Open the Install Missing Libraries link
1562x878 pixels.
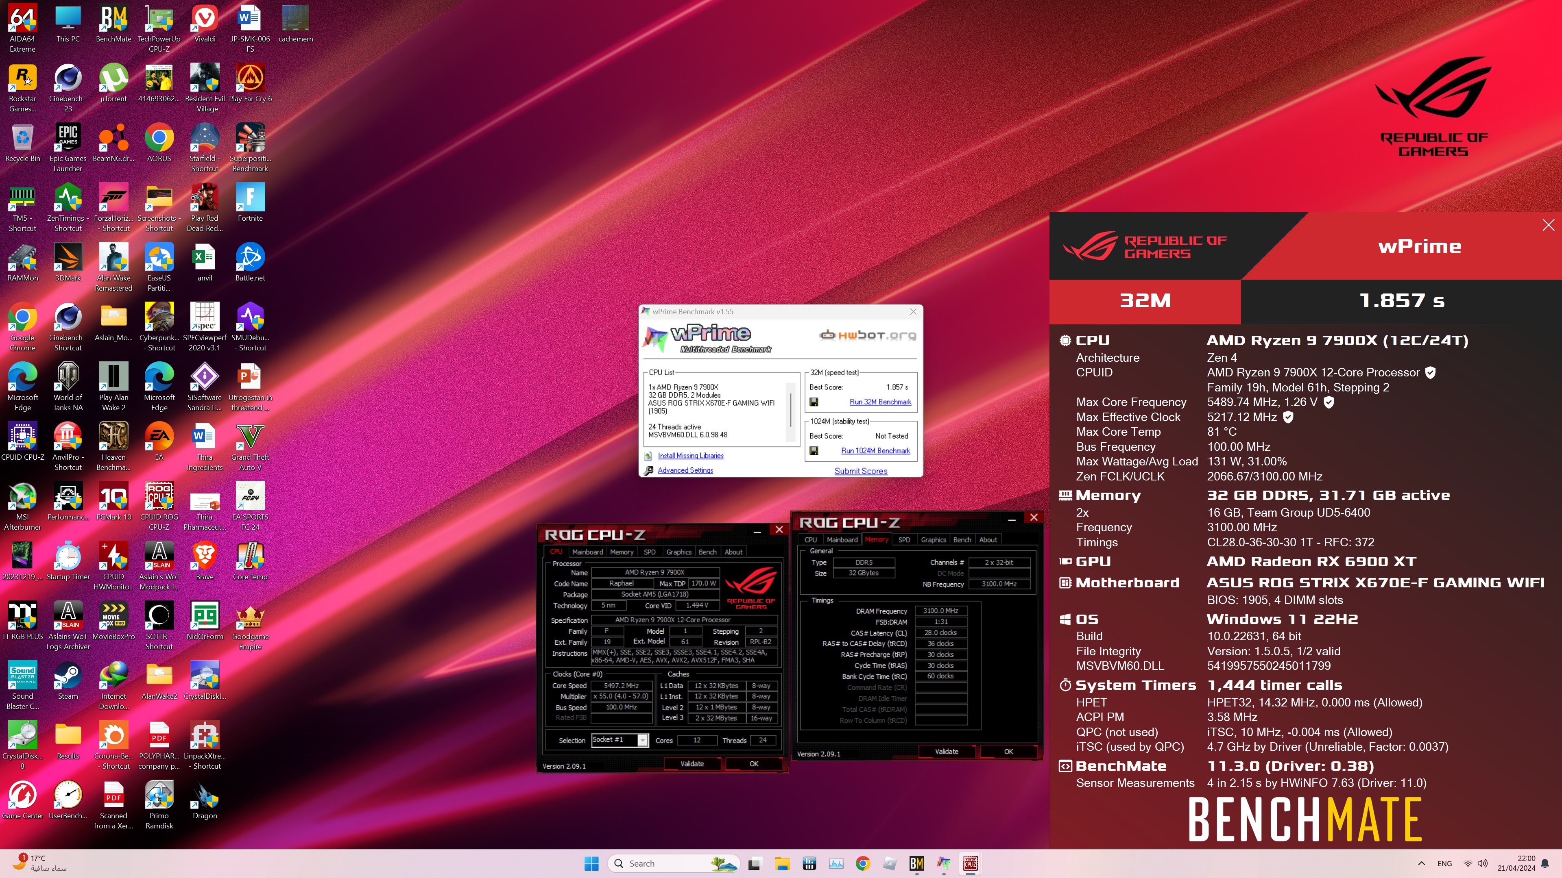(x=690, y=456)
